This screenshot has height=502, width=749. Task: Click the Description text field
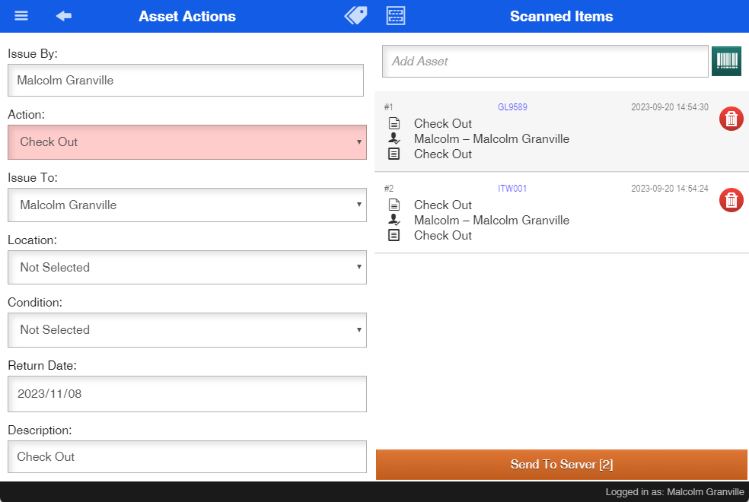(x=186, y=456)
